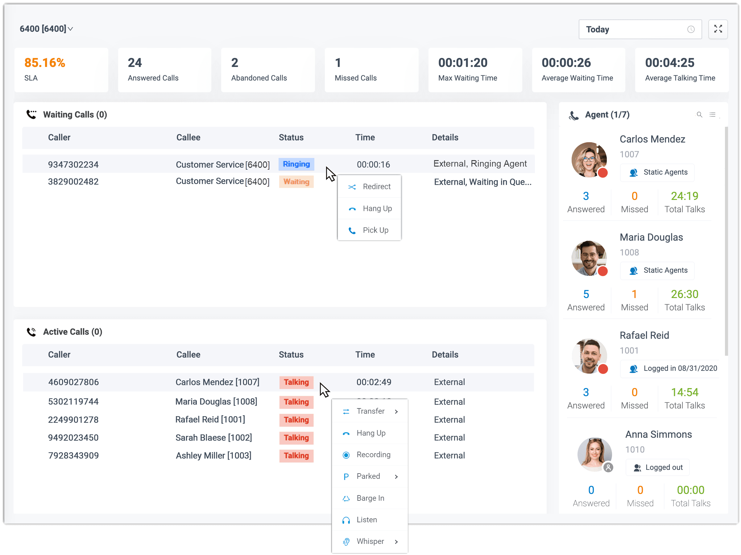Click Maria Douglas's Static Agents button
Viewport: 741px width, 555px height.
tap(657, 270)
